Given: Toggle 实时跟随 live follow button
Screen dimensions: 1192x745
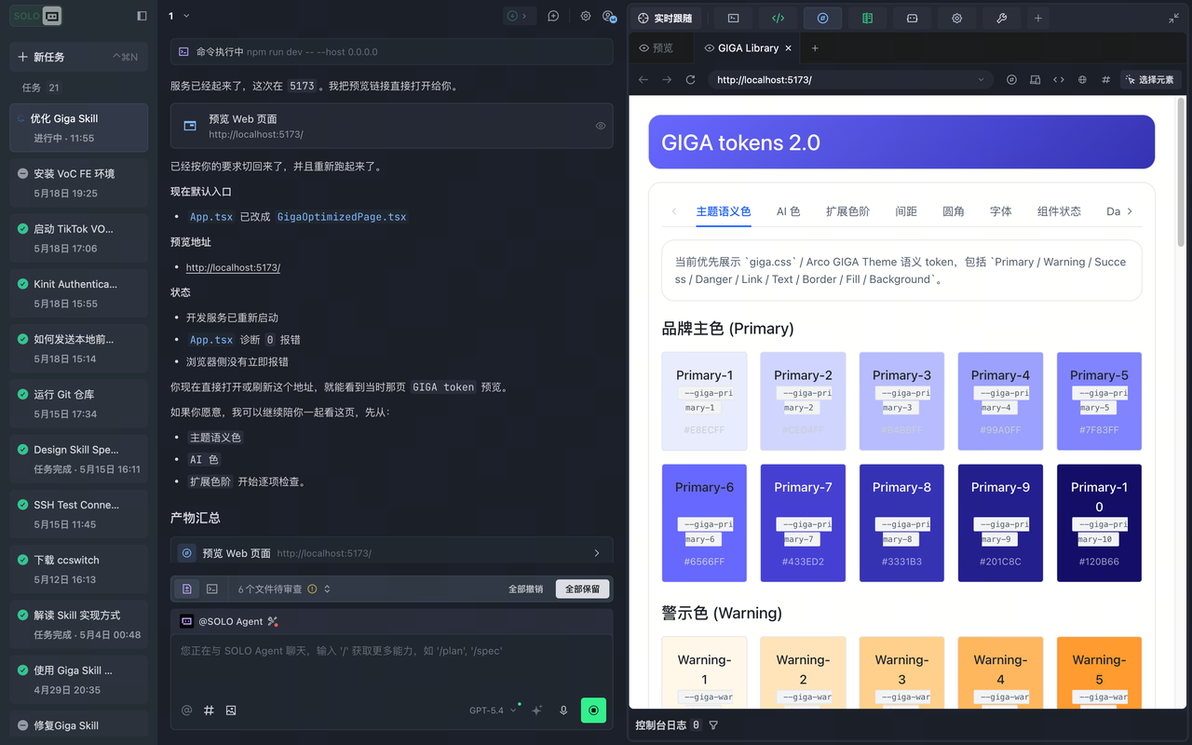Looking at the screenshot, I should point(666,18).
